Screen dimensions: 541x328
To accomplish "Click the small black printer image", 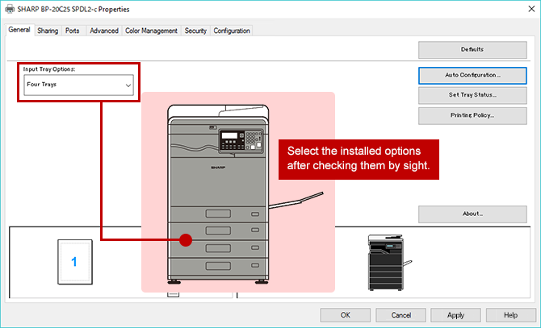I will (389, 263).
